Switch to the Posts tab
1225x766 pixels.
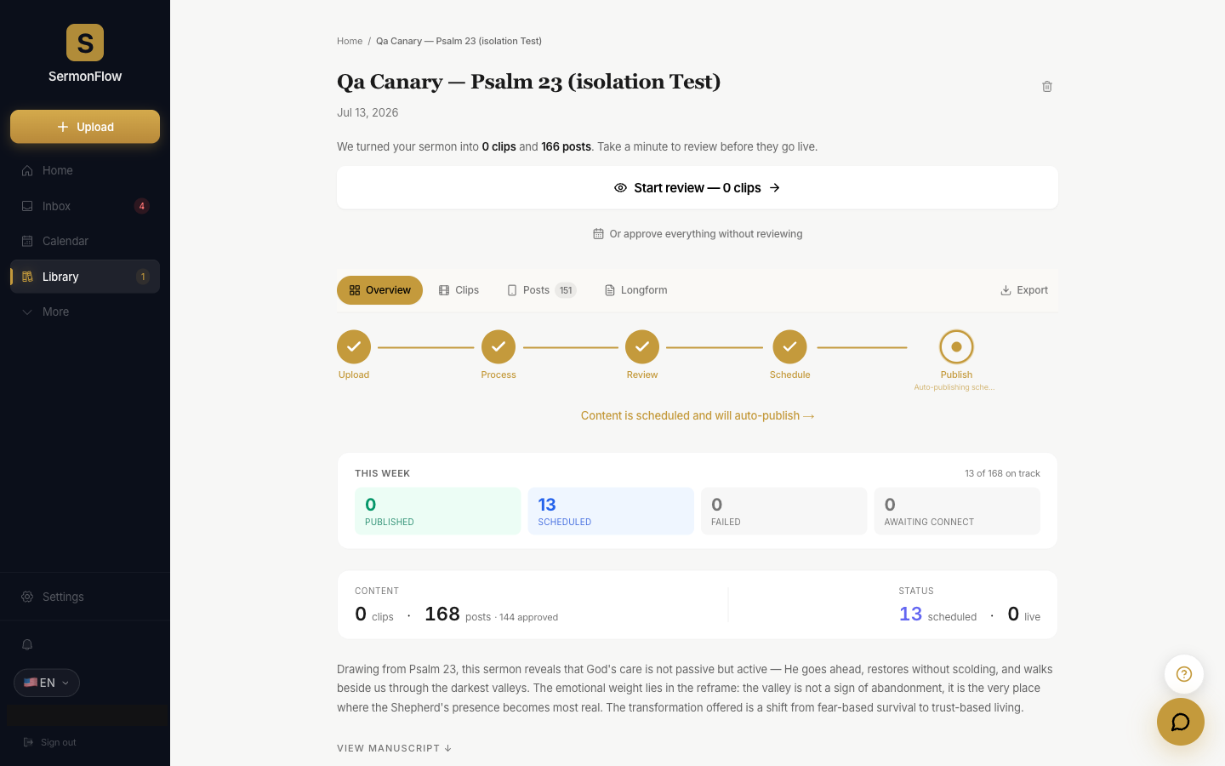542,290
